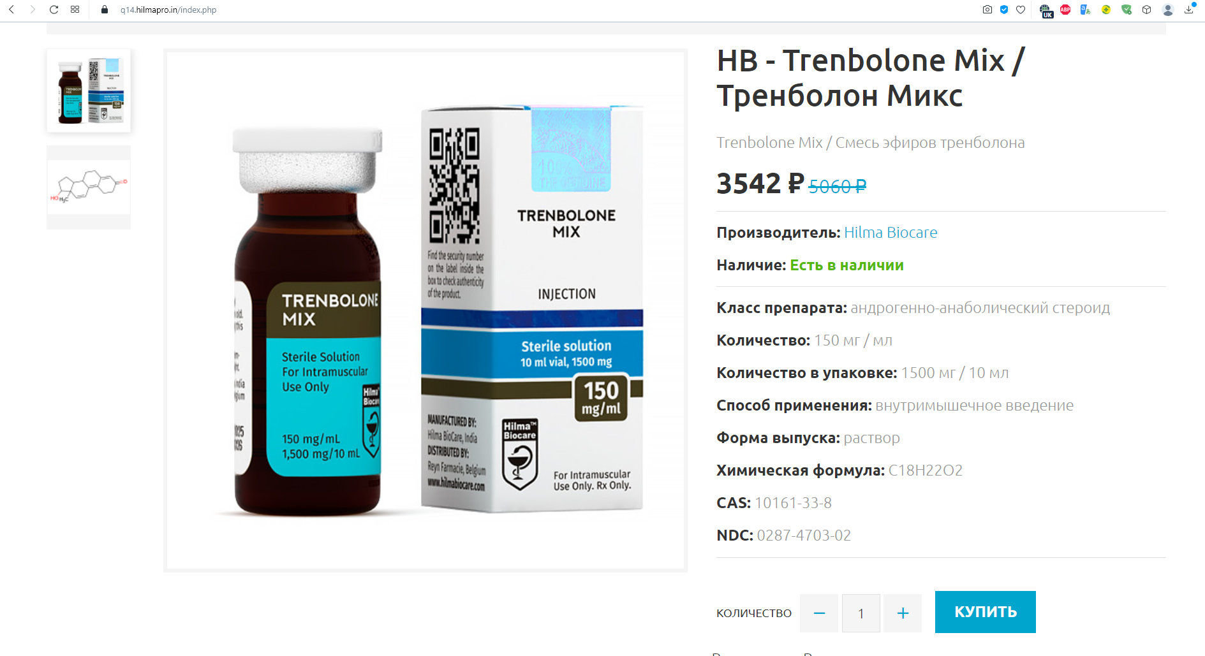Click the heart bookmark icon
1205x656 pixels.
click(1021, 10)
